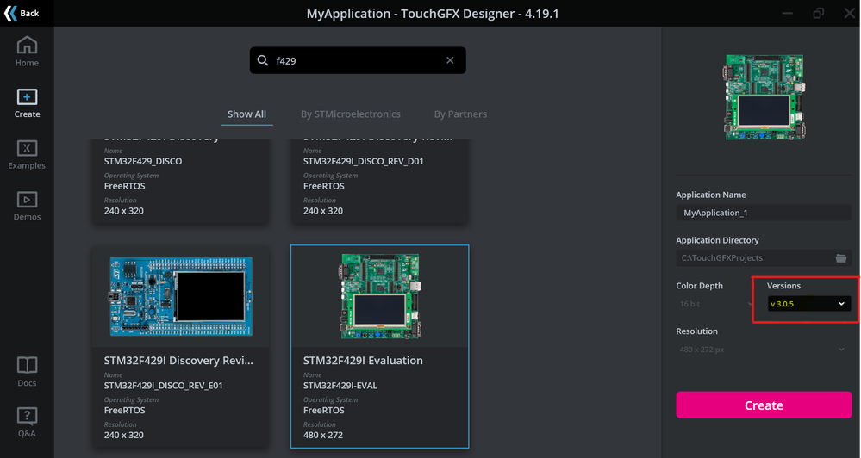Open the Q&A section
This screenshot has width=861, height=458.
[27, 423]
